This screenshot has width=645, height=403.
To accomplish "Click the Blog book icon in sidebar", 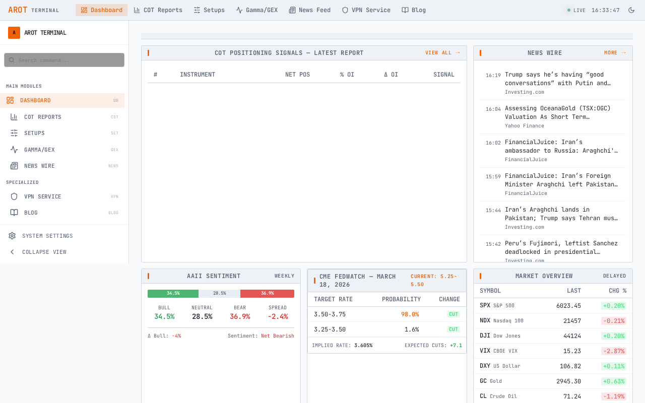I will click(x=14, y=213).
